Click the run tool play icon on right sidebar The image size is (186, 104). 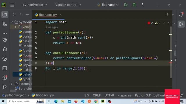pos(181,24)
